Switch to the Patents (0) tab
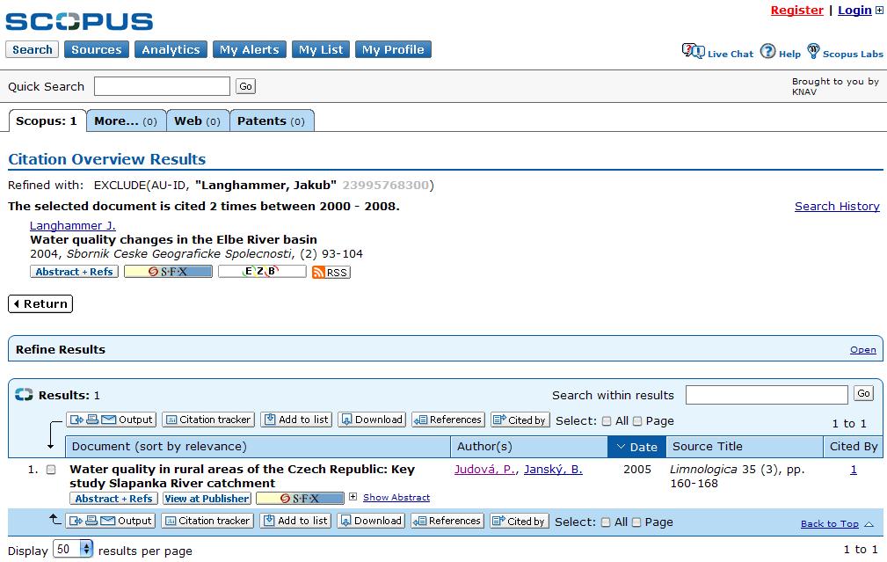Viewport: 887px width, 562px height. coord(272,121)
